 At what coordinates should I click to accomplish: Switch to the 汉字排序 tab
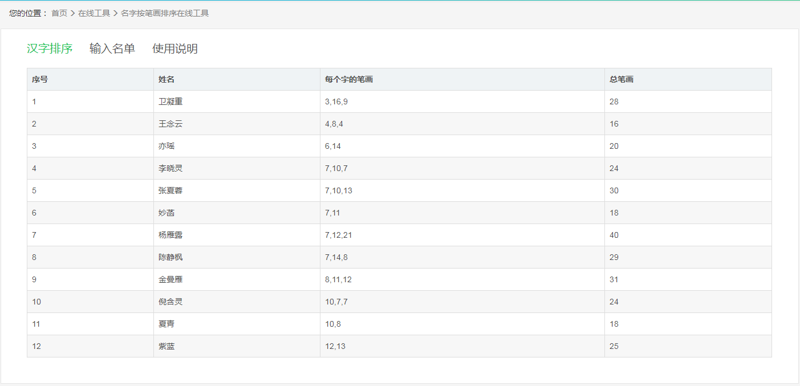click(x=48, y=48)
